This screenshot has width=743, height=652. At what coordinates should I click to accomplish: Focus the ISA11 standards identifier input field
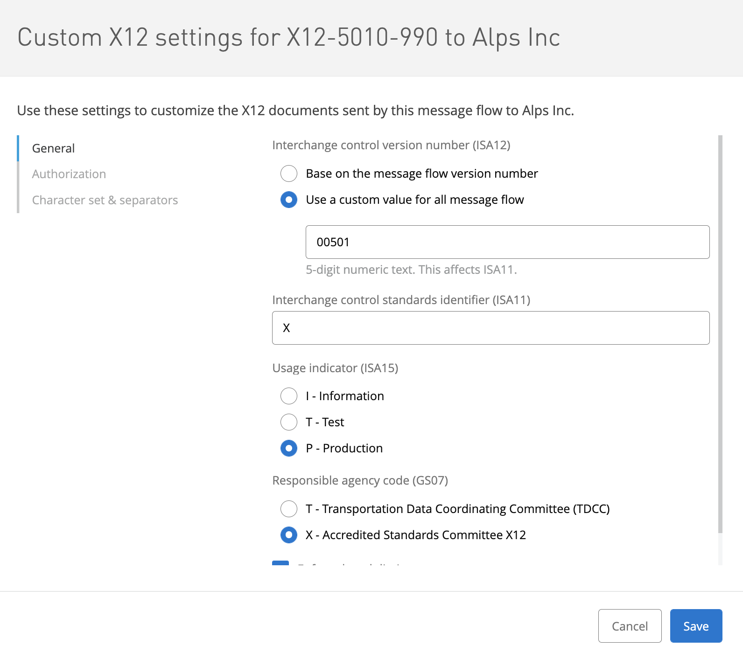[x=491, y=328]
